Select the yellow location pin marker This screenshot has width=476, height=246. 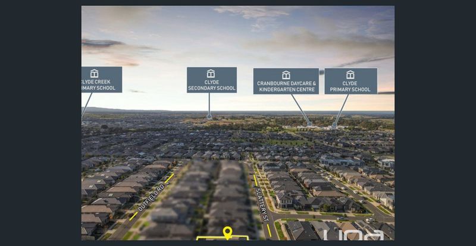227,232
